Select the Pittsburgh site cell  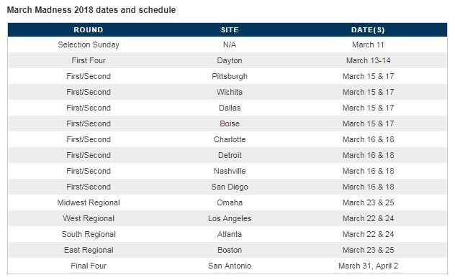coord(230,76)
